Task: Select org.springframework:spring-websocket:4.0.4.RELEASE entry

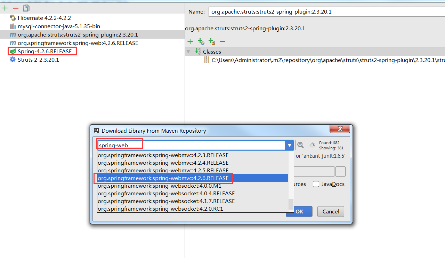Action: [193, 193]
